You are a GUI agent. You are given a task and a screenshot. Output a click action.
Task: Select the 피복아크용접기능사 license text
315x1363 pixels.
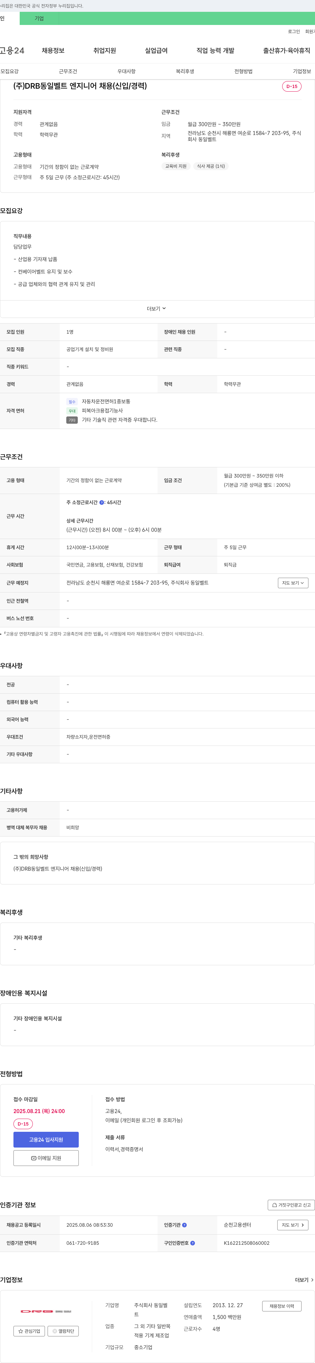(102, 411)
